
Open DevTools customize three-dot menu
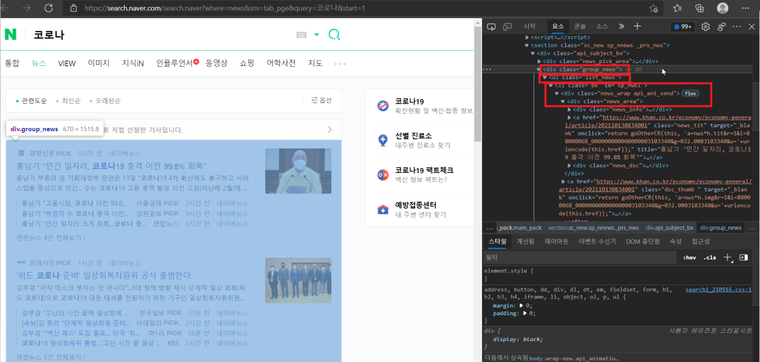tap(737, 26)
